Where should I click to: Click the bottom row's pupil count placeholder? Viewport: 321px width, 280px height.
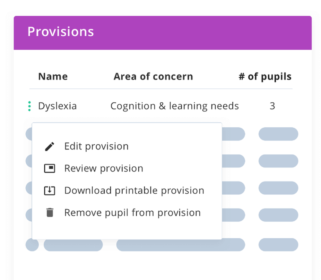(278, 245)
